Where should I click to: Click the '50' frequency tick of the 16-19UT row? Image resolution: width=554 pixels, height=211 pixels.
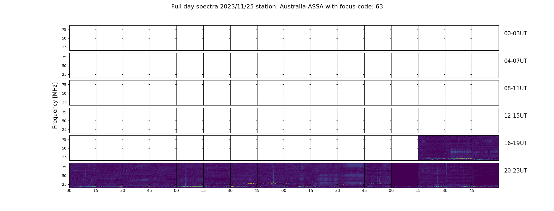64,148
